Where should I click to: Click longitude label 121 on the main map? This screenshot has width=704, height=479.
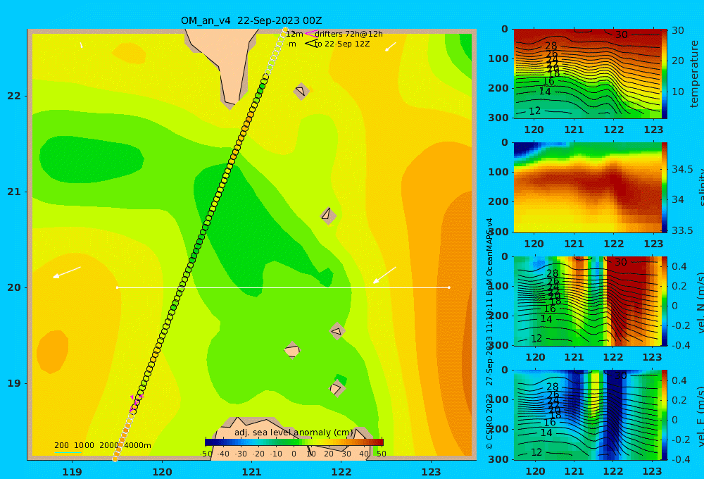tap(252, 472)
